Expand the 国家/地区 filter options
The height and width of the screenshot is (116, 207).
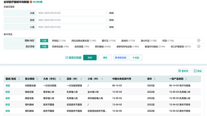pos(199,40)
